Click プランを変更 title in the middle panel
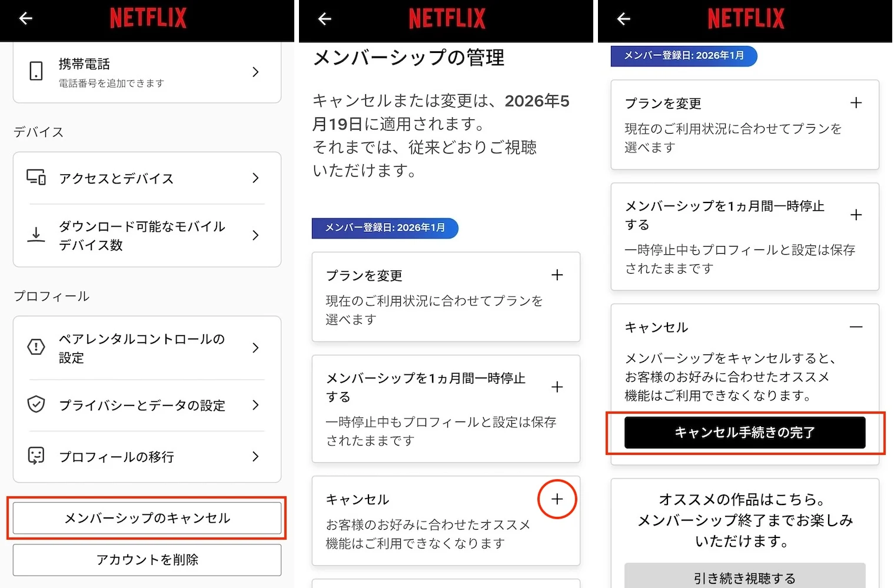 pyautogui.click(x=364, y=275)
